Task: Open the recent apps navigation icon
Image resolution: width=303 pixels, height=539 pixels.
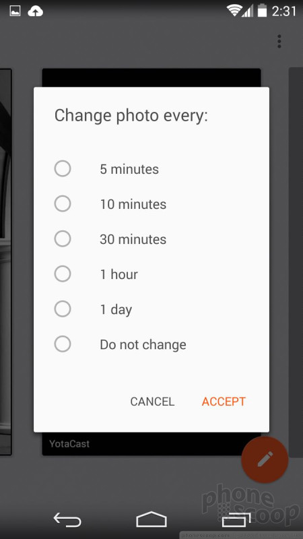Action: [237, 519]
